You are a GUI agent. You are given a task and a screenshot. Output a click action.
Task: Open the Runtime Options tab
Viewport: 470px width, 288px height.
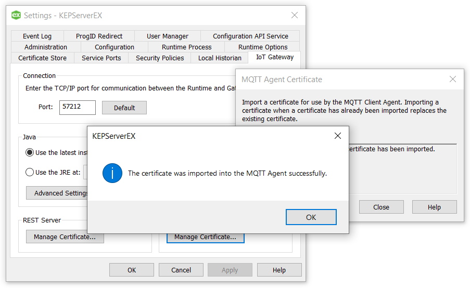coord(262,47)
